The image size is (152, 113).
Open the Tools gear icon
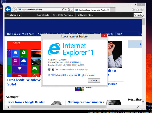point(142,9)
